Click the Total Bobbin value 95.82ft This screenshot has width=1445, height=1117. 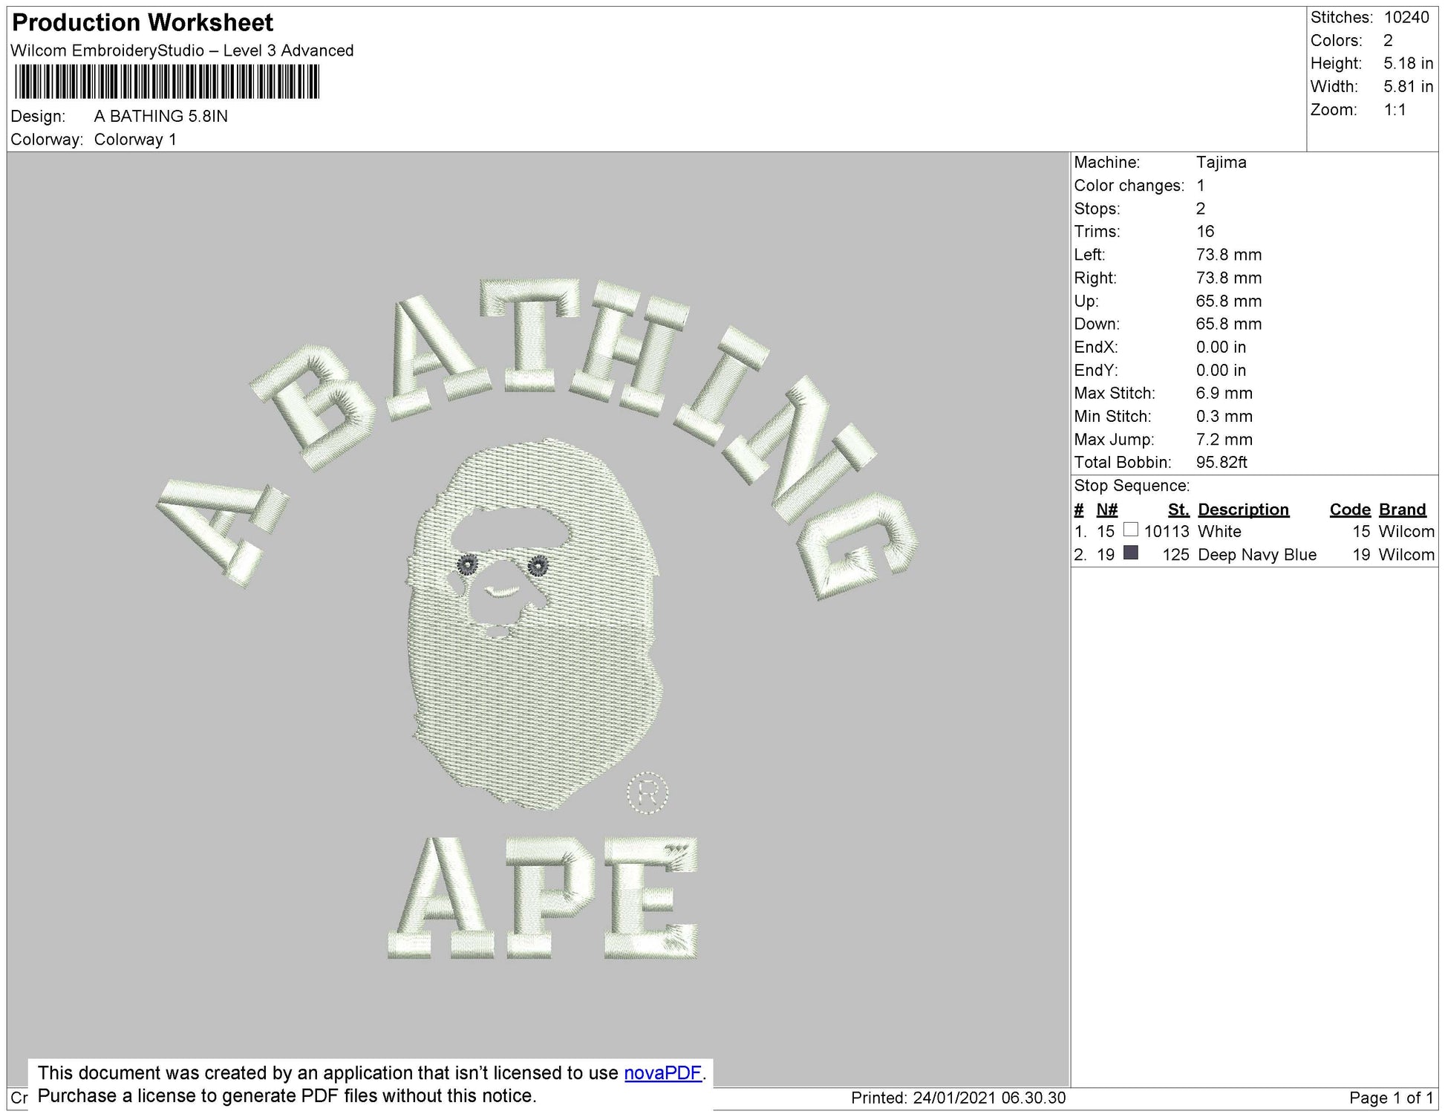1221,462
